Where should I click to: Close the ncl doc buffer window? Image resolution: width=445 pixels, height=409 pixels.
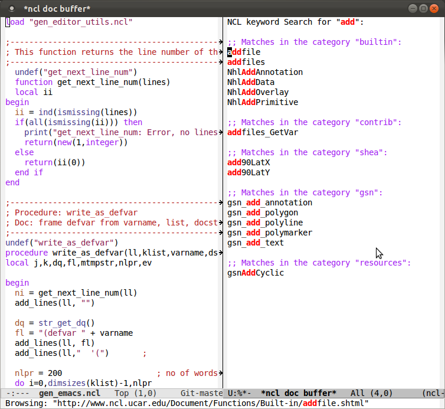[434, 8]
